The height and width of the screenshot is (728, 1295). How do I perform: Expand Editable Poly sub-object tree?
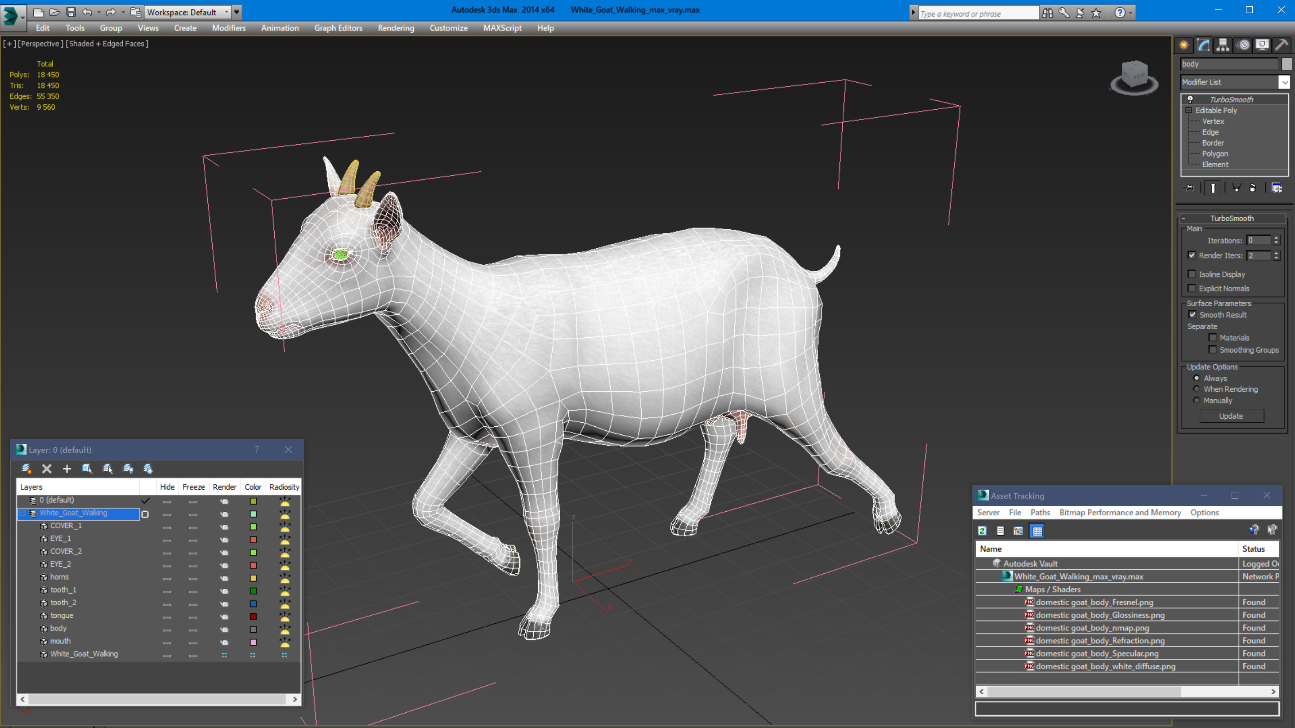pyautogui.click(x=1188, y=109)
